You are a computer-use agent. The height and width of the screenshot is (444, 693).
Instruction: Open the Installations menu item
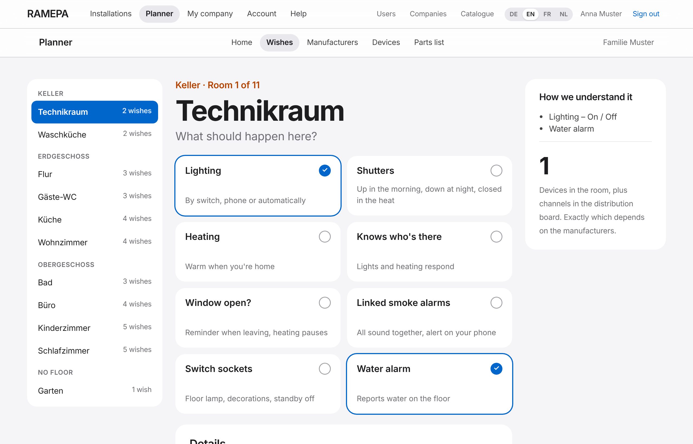coord(111,14)
